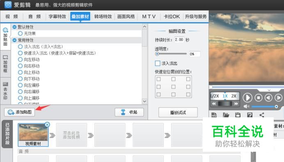284x162 pixels.
Task: Switch to the 音频 tab
Action: pos(34,16)
